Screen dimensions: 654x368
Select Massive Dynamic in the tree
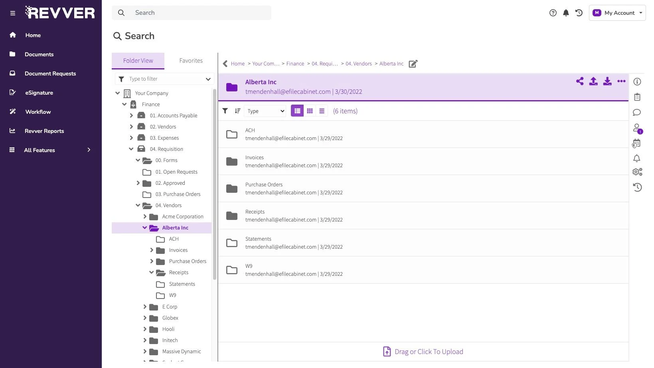point(182,352)
